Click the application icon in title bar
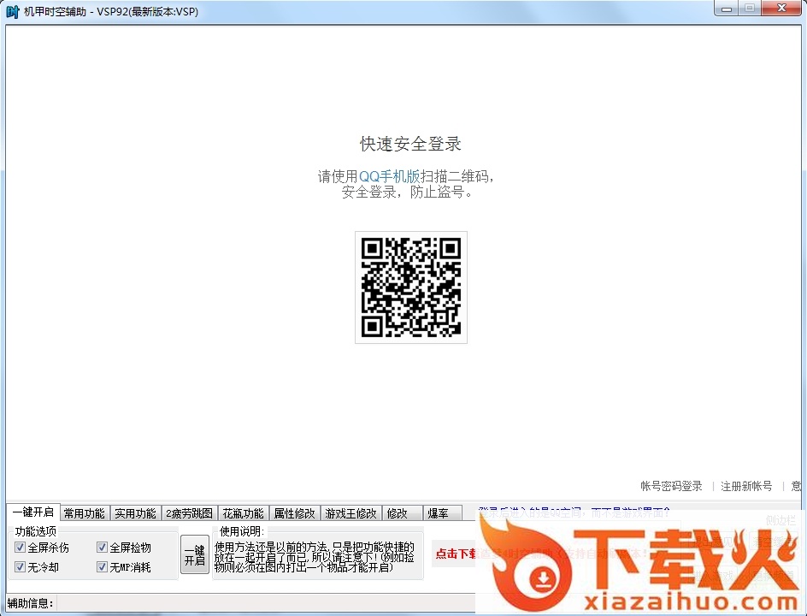Image resolution: width=807 pixels, height=616 pixels. (x=12, y=11)
